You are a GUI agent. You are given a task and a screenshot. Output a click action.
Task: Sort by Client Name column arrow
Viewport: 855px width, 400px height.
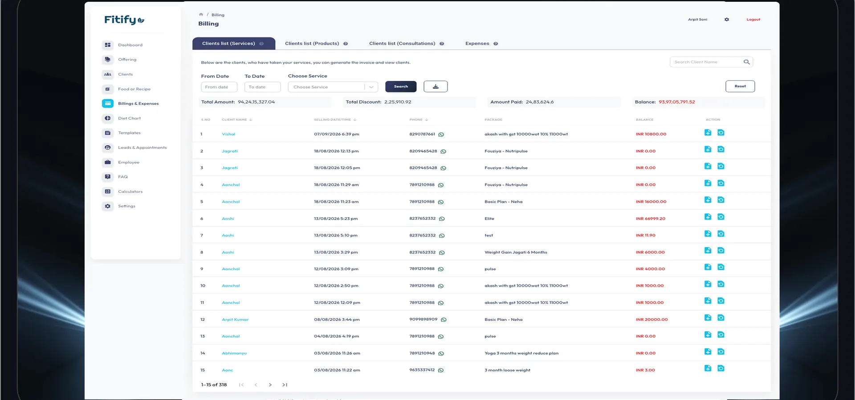(251, 120)
